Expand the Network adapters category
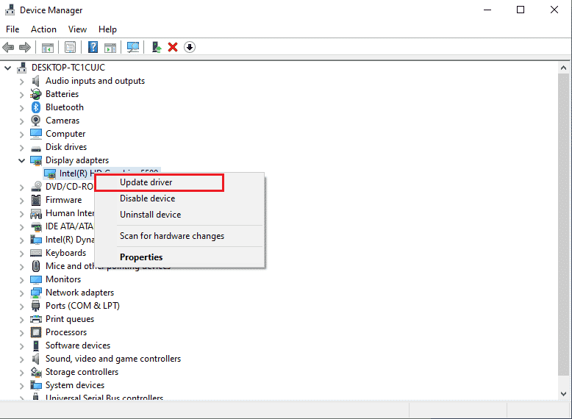 tap(21, 293)
